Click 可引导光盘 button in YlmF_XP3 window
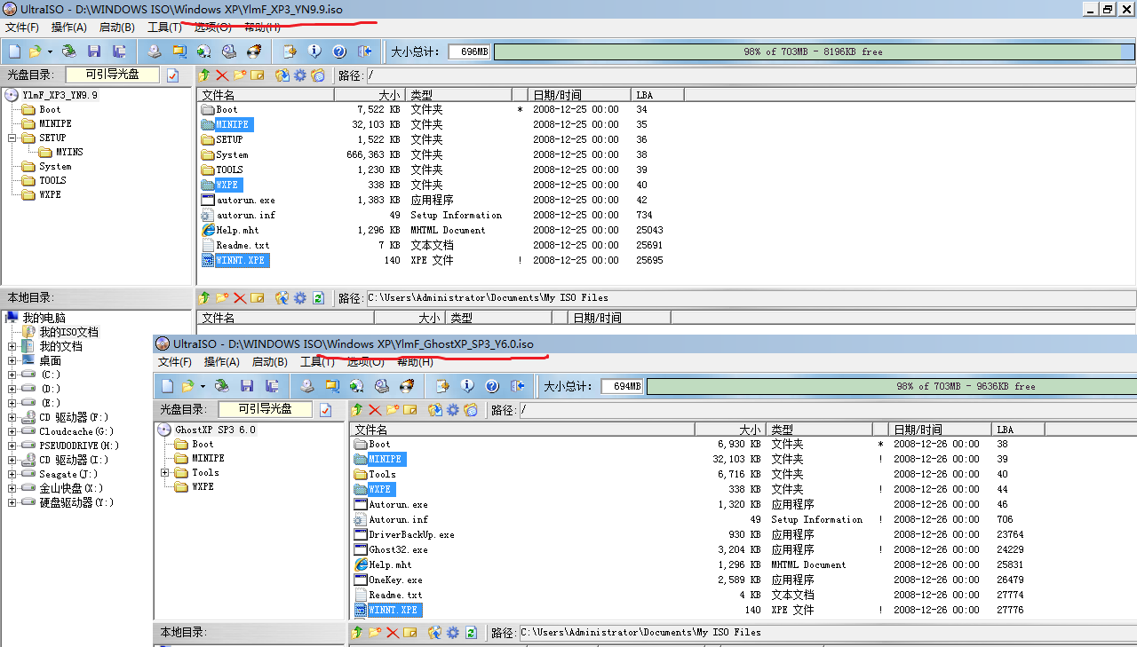 point(112,75)
